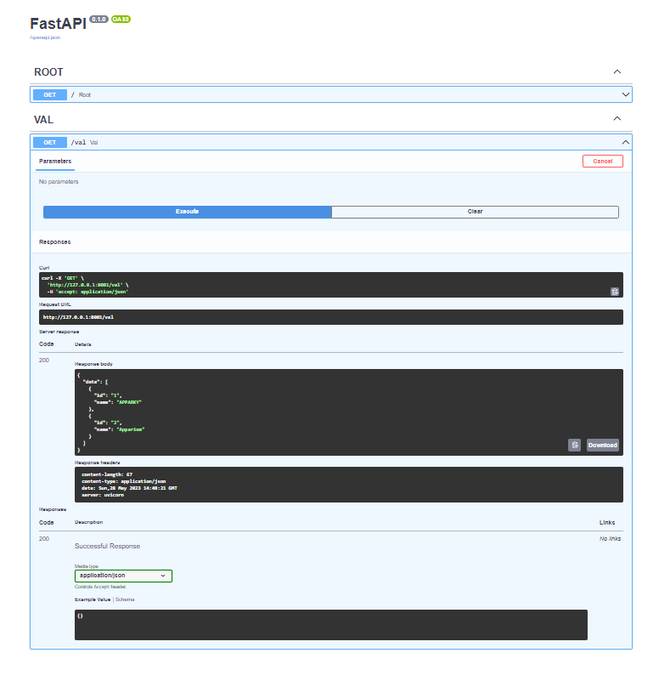Download the response body

603,446
